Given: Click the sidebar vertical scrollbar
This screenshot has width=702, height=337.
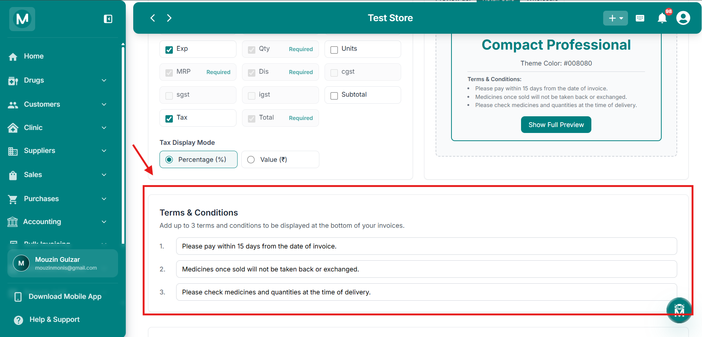Looking at the screenshot, I should [123, 144].
